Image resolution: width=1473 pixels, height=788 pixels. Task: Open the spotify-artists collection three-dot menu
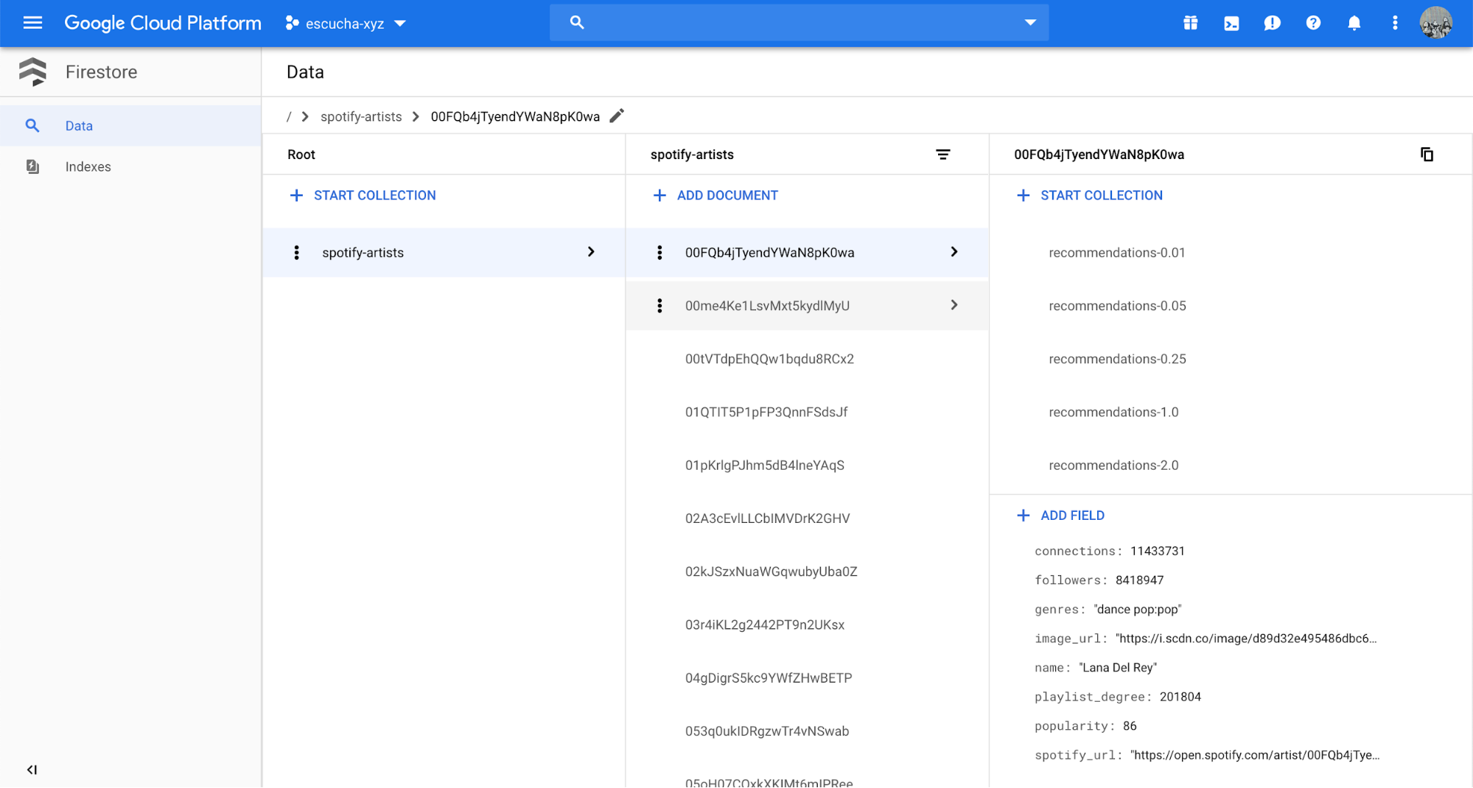pos(296,253)
